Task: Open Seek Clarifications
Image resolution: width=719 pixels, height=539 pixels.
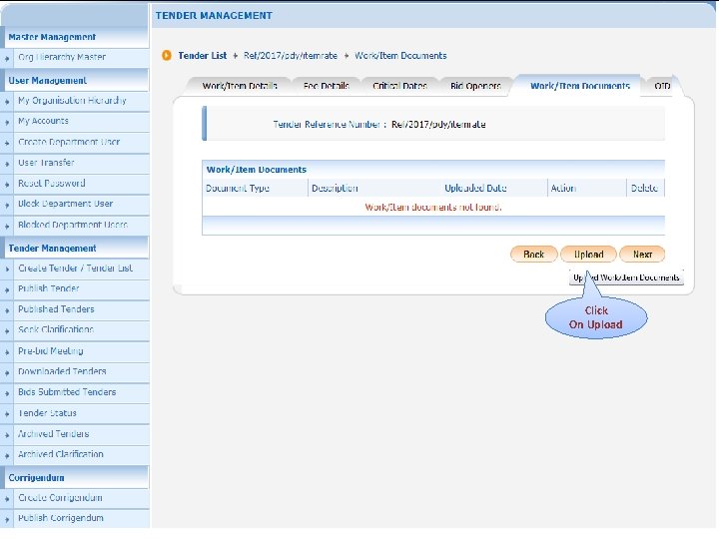Action: point(56,329)
